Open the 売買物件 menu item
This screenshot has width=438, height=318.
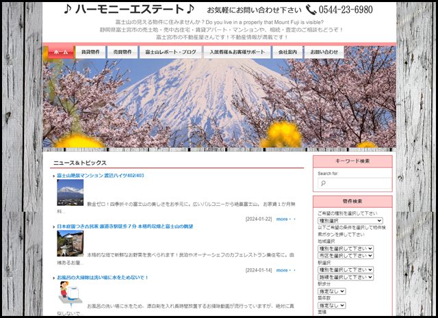point(123,52)
